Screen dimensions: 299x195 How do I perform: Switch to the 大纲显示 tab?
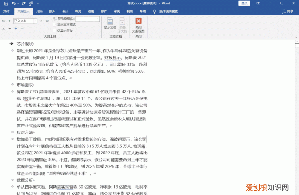point(24,12)
